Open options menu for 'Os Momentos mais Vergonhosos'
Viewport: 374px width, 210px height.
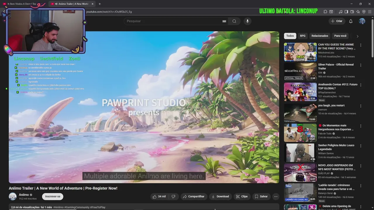pos(361,126)
